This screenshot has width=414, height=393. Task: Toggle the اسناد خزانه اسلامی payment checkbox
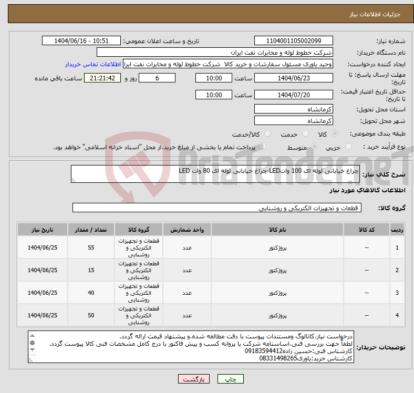click(263, 146)
